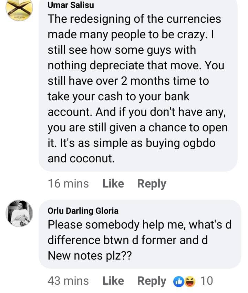Click the 43 mins timestamp
Viewport: 248px width, 293px height.
pyautogui.click(x=68, y=281)
